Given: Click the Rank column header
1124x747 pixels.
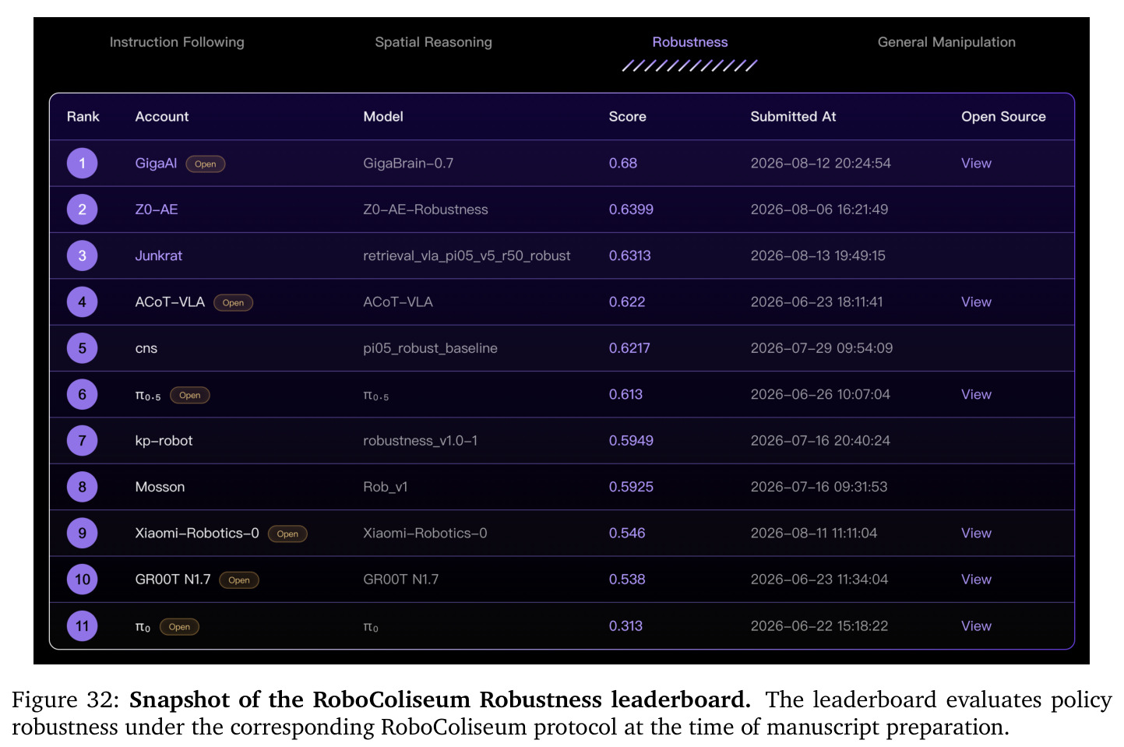Looking at the screenshot, I should [83, 117].
